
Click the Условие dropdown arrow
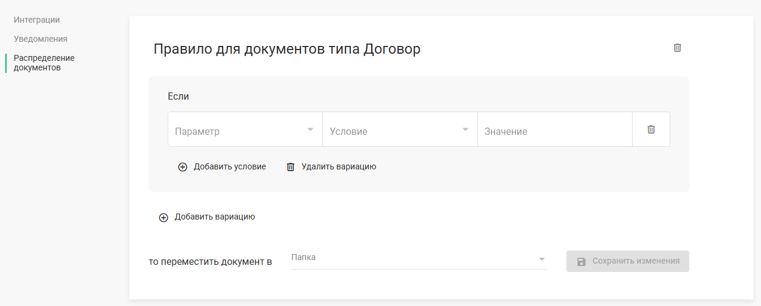pyautogui.click(x=466, y=129)
